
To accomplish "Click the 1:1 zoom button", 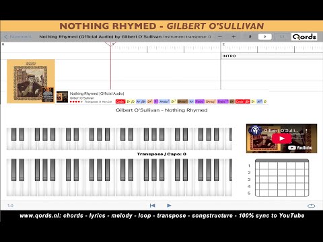I will [282, 36].
